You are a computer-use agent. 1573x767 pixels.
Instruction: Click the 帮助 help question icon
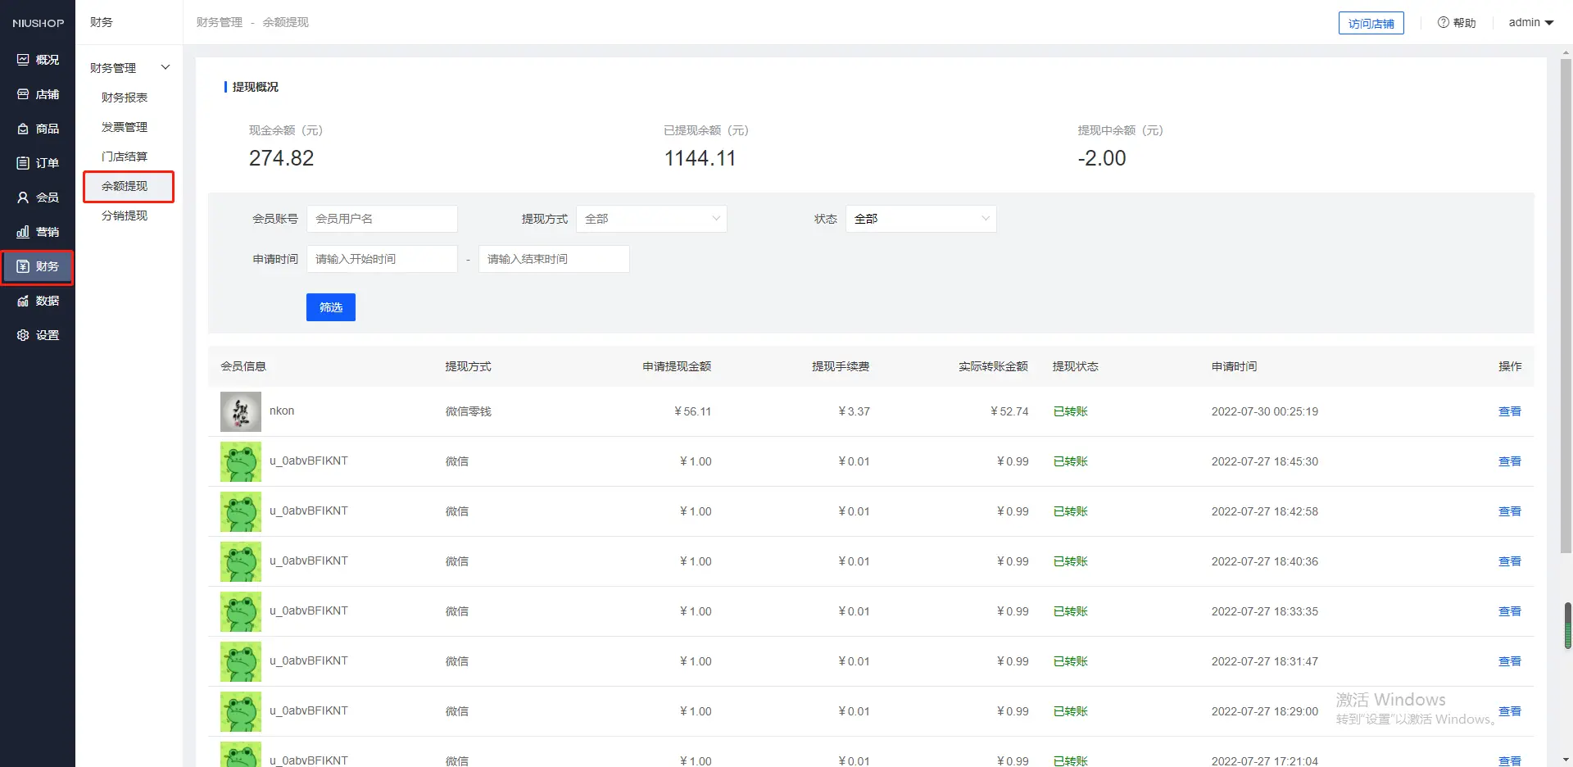click(1444, 22)
